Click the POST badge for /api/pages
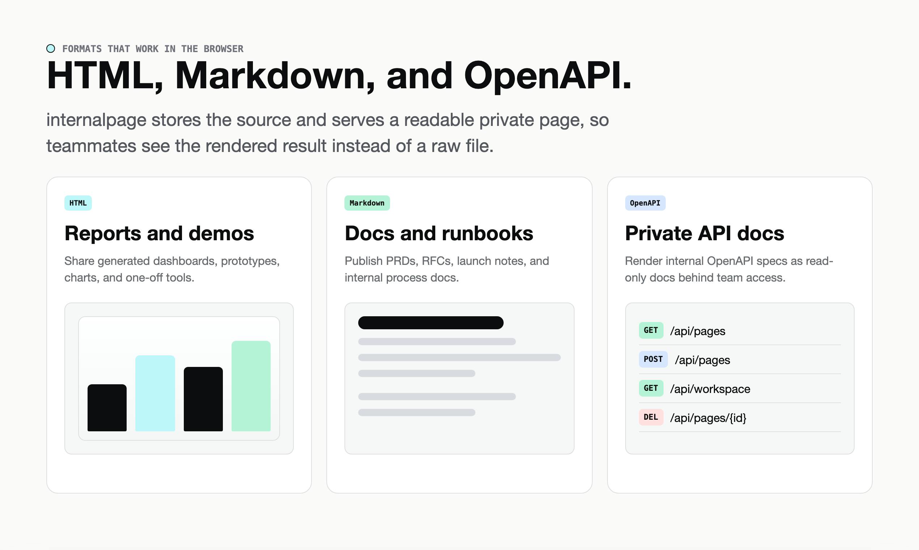 (x=653, y=359)
